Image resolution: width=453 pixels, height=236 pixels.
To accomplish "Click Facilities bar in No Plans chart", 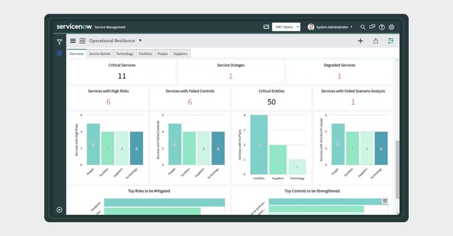I will (x=259, y=144).
